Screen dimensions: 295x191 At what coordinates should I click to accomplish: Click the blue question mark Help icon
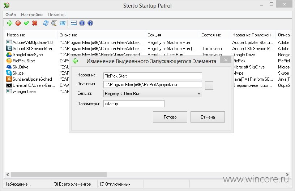90,23
